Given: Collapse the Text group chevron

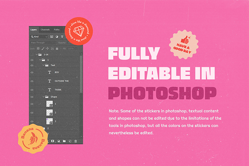Looking at the screenshot, I should click(43, 65).
